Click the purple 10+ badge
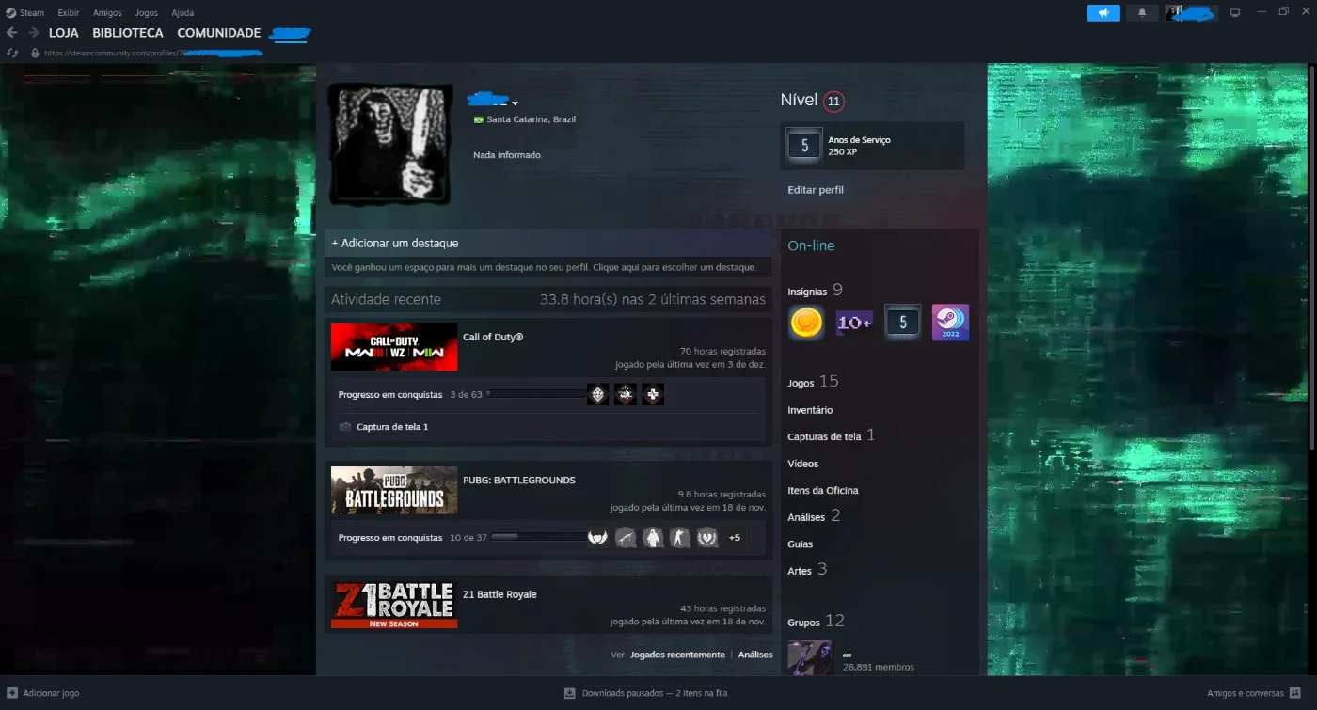1317x710 pixels. click(854, 323)
